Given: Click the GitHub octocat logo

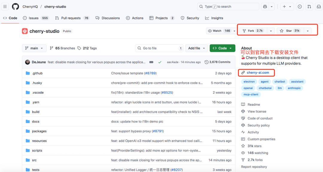Looking at the screenshot, I should pyautogui.click(x=16, y=7).
